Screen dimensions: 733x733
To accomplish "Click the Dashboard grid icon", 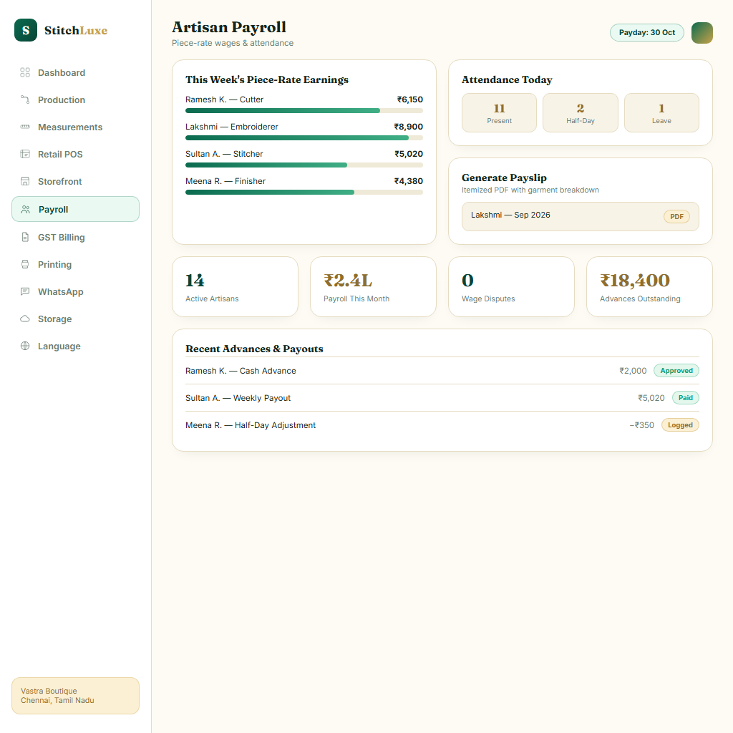I will point(25,72).
